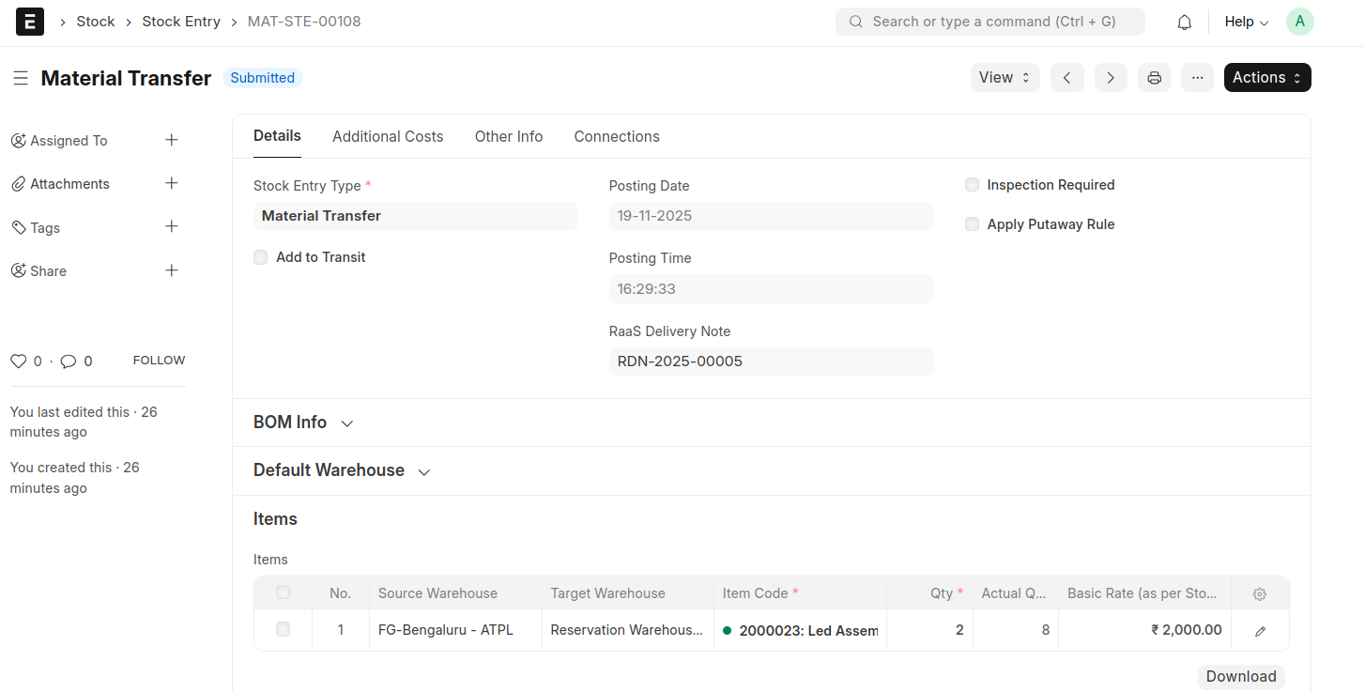Check Inspection Required

click(x=972, y=184)
